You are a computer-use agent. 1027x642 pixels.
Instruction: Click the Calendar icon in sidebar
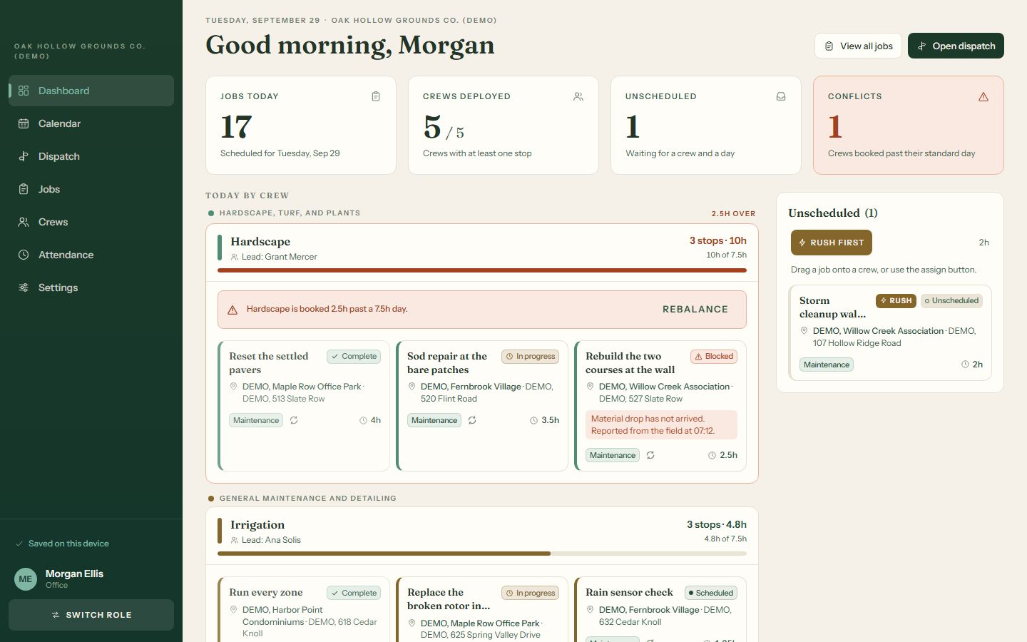(24, 123)
